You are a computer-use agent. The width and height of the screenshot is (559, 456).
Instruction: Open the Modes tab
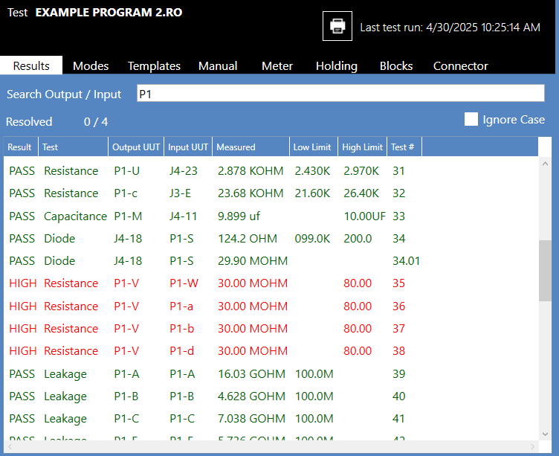pos(91,65)
